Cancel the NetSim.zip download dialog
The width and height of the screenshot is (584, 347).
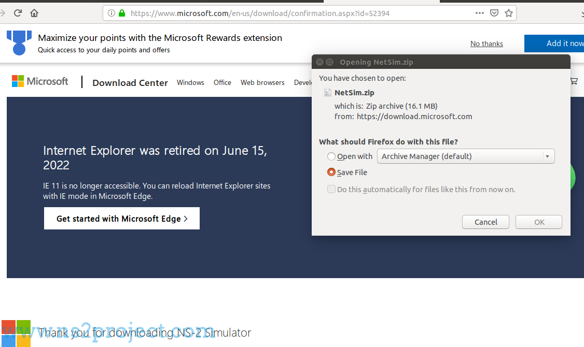tap(485, 222)
